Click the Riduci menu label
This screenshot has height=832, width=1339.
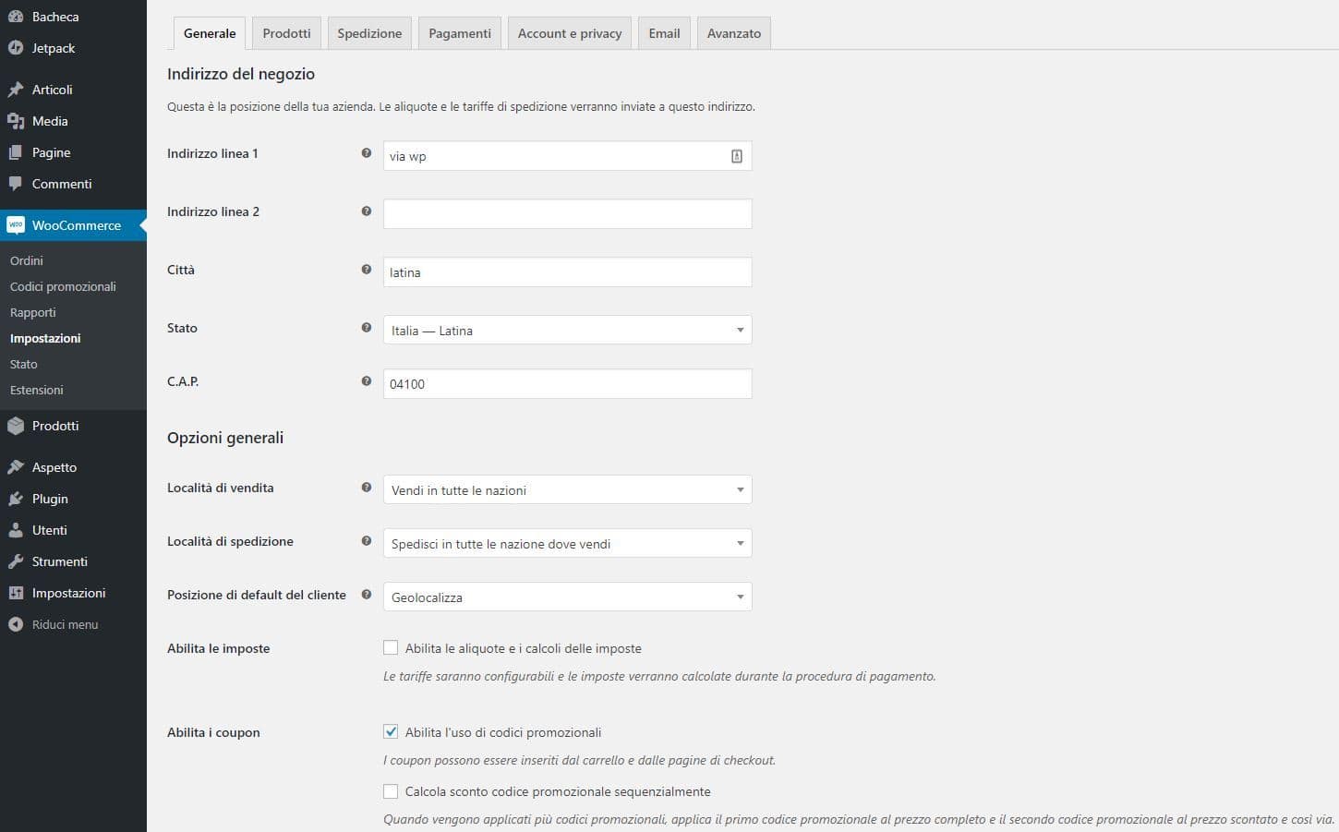[x=65, y=624]
